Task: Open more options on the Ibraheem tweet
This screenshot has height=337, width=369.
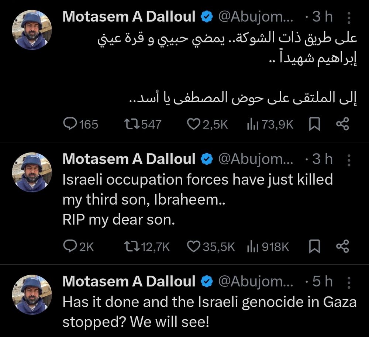Action: click(x=349, y=159)
